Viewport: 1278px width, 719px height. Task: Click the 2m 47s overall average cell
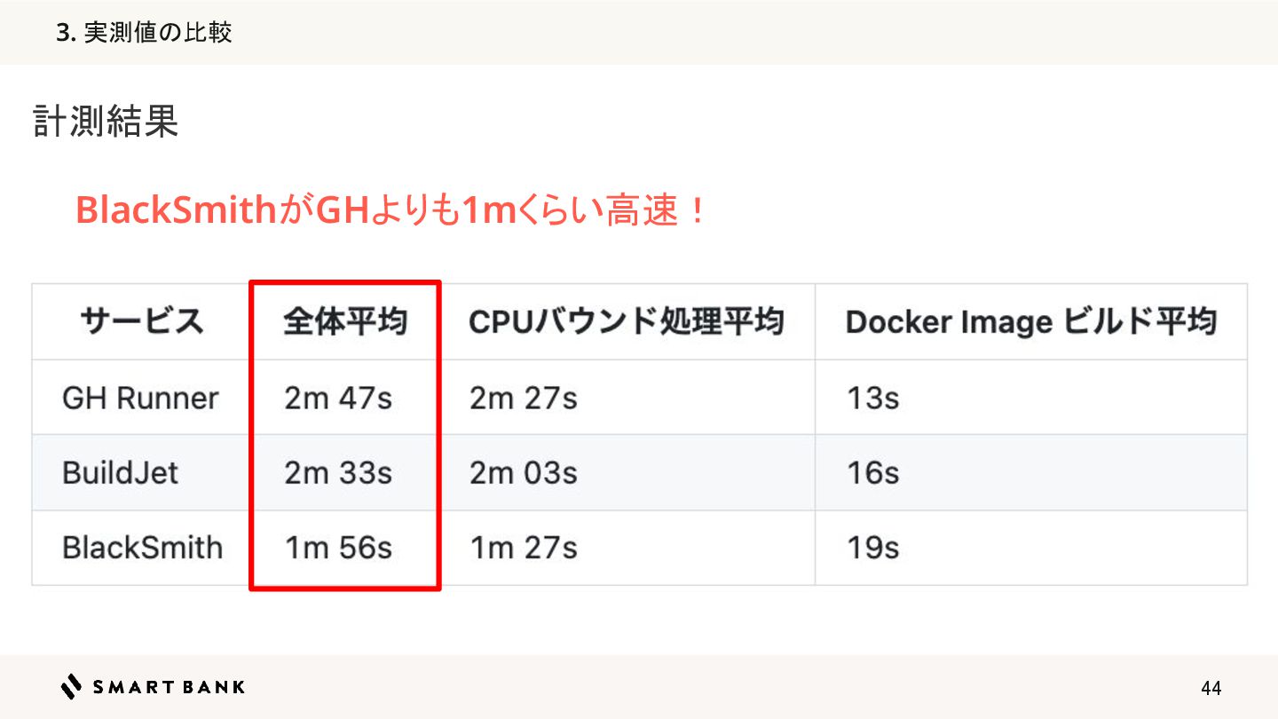(x=338, y=398)
